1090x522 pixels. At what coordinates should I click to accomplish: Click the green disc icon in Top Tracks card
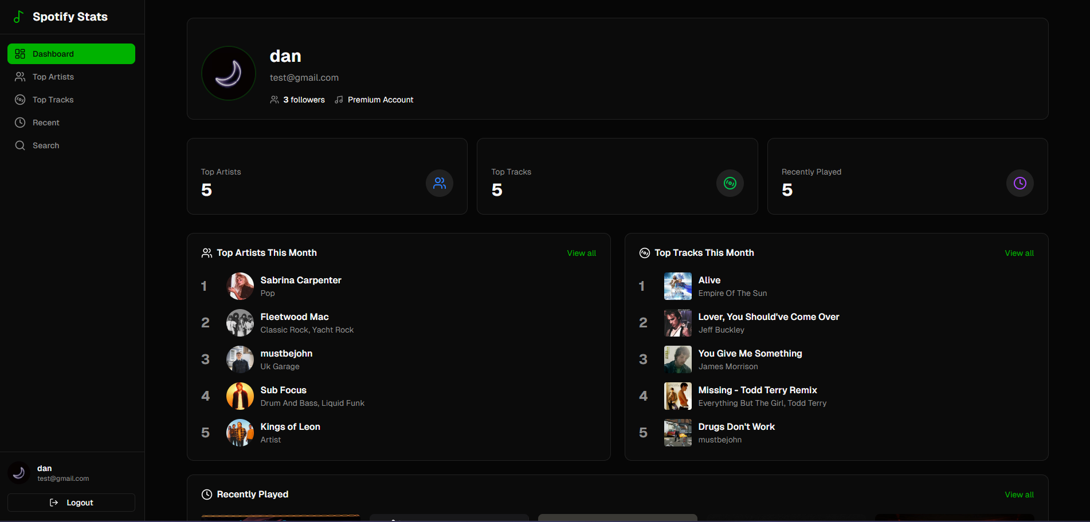730,183
